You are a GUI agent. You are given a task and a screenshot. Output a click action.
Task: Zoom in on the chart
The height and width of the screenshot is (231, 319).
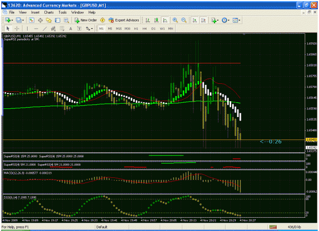click(x=175, y=20)
